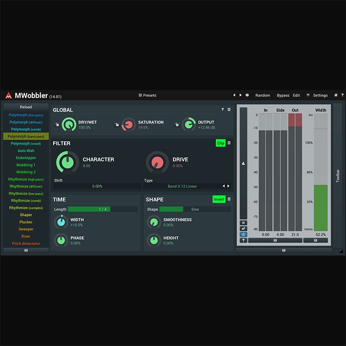Viewport: 346px width, 346px height.
Task: Open meter help question mark
Action: tap(243, 240)
